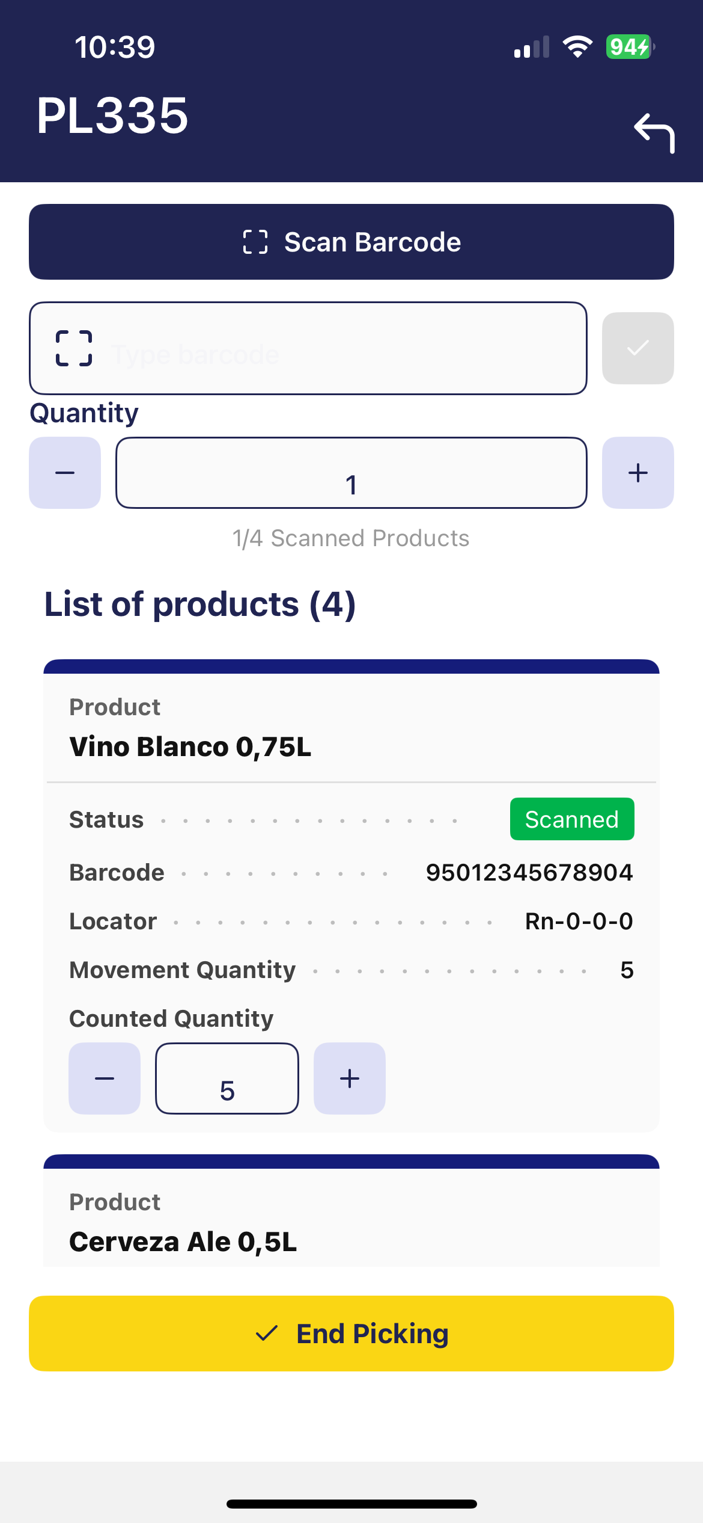Decrease Vino Blanco counted quantity
The image size is (703, 1523).
(x=105, y=1078)
